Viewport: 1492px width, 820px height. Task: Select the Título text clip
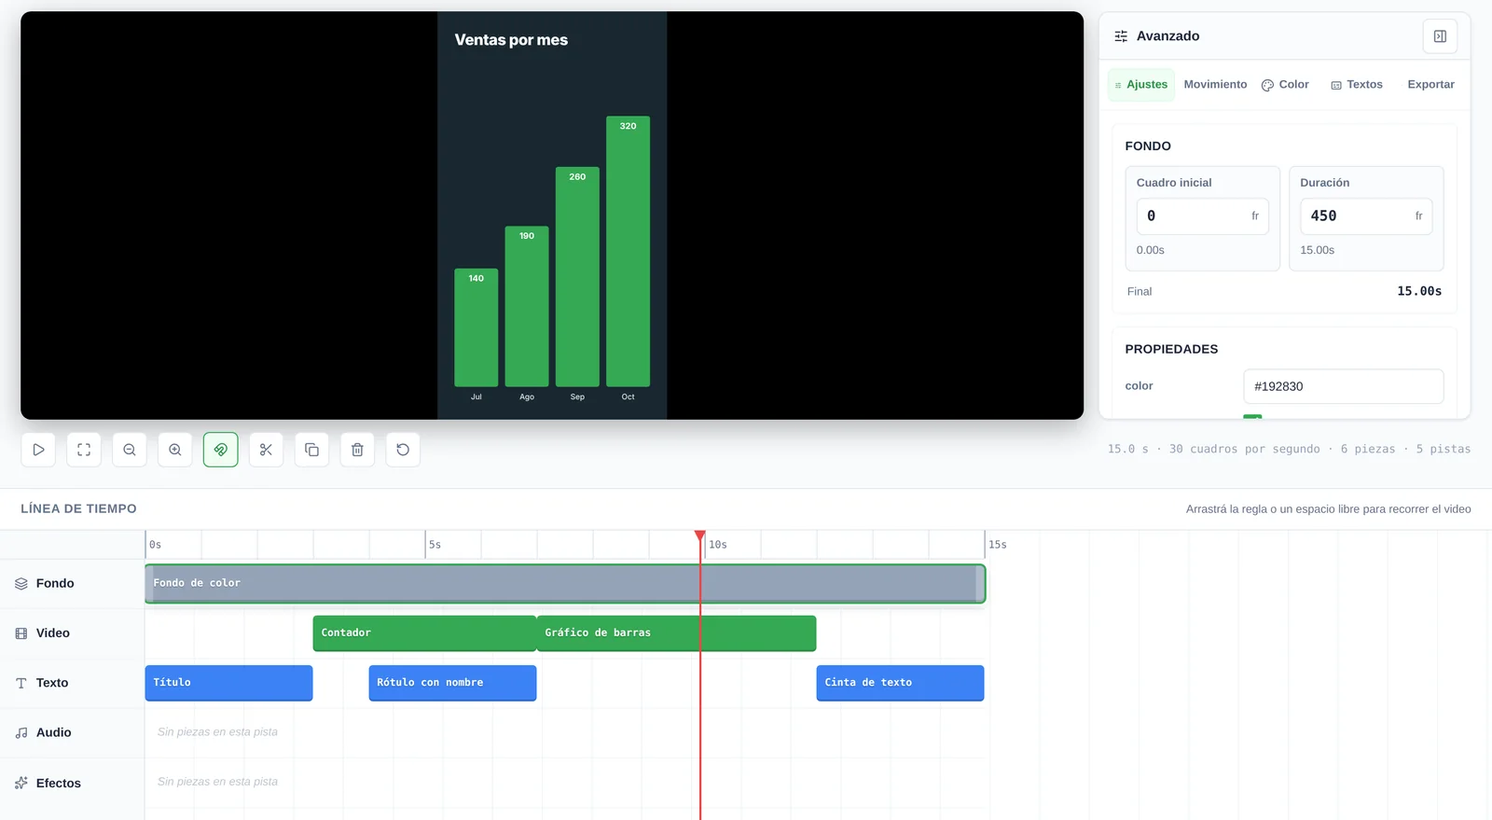[x=228, y=683]
